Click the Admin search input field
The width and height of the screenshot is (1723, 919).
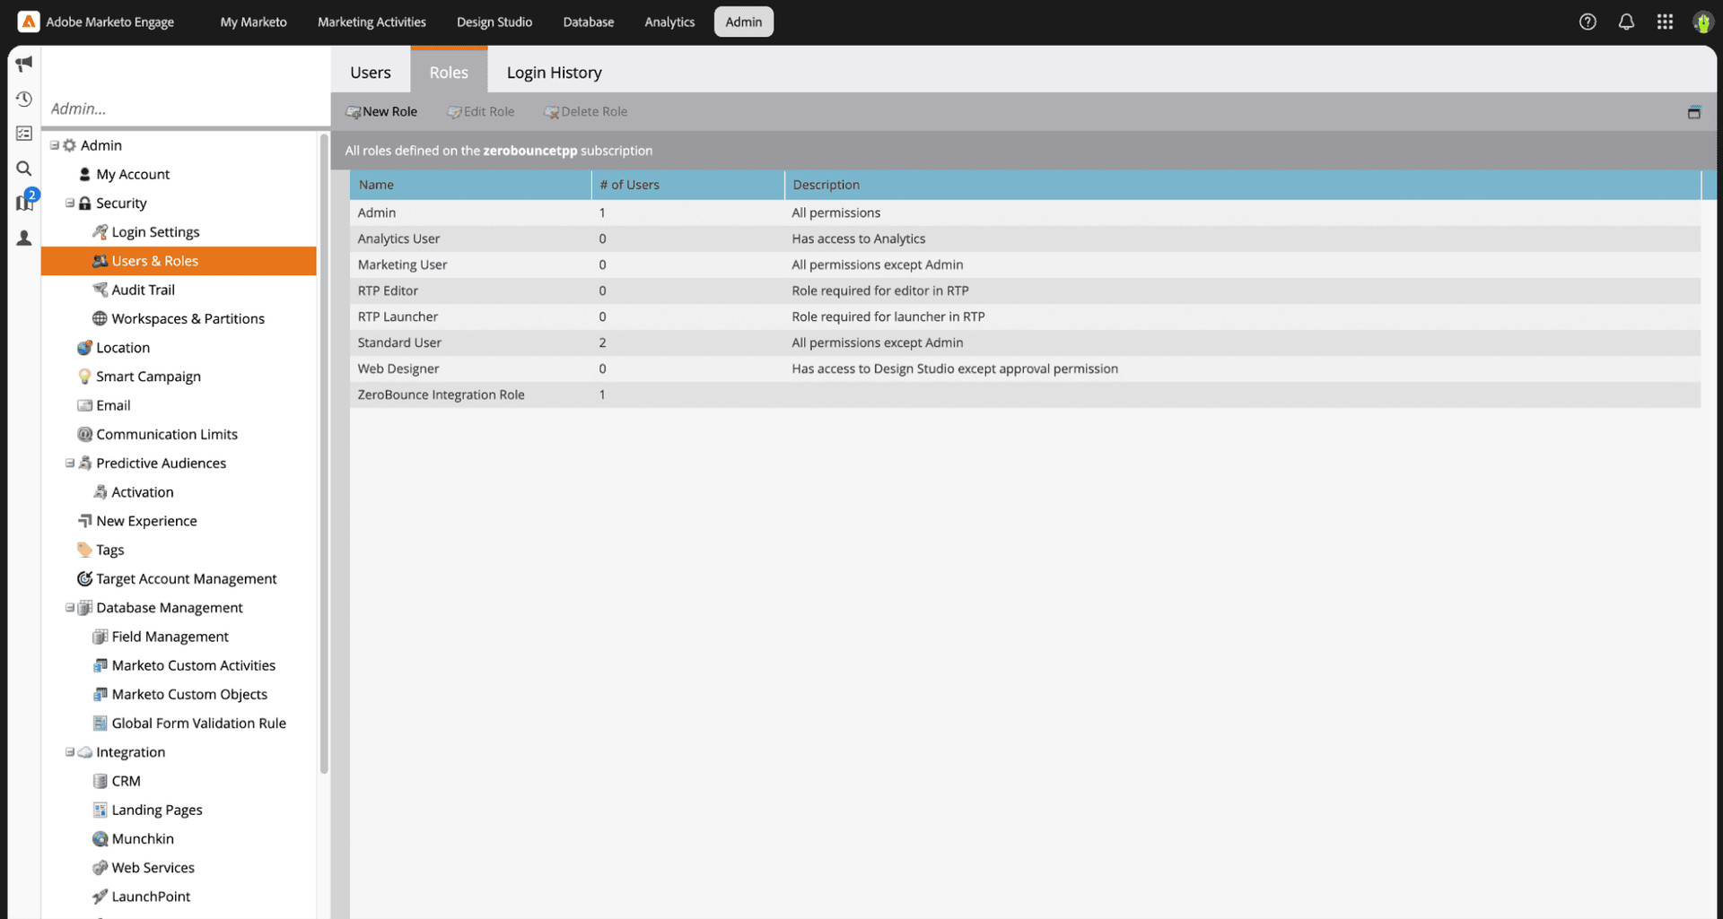pos(184,108)
